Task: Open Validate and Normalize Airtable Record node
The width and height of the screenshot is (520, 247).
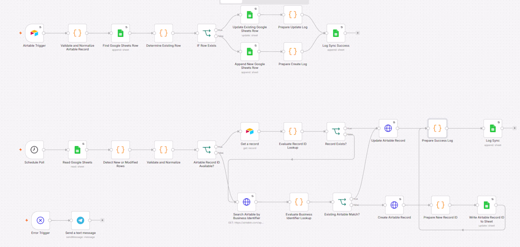Action: [77, 33]
